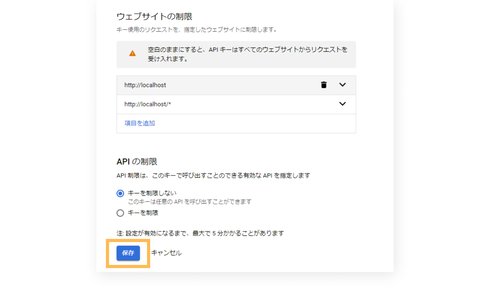The width and height of the screenshot is (490, 287).
Task: Click the このキーは任意の API helper text
Action: (x=190, y=202)
